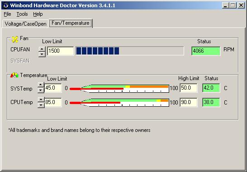
Task: Maximize the Hardware Doctor window
Action: click(x=233, y=5)
